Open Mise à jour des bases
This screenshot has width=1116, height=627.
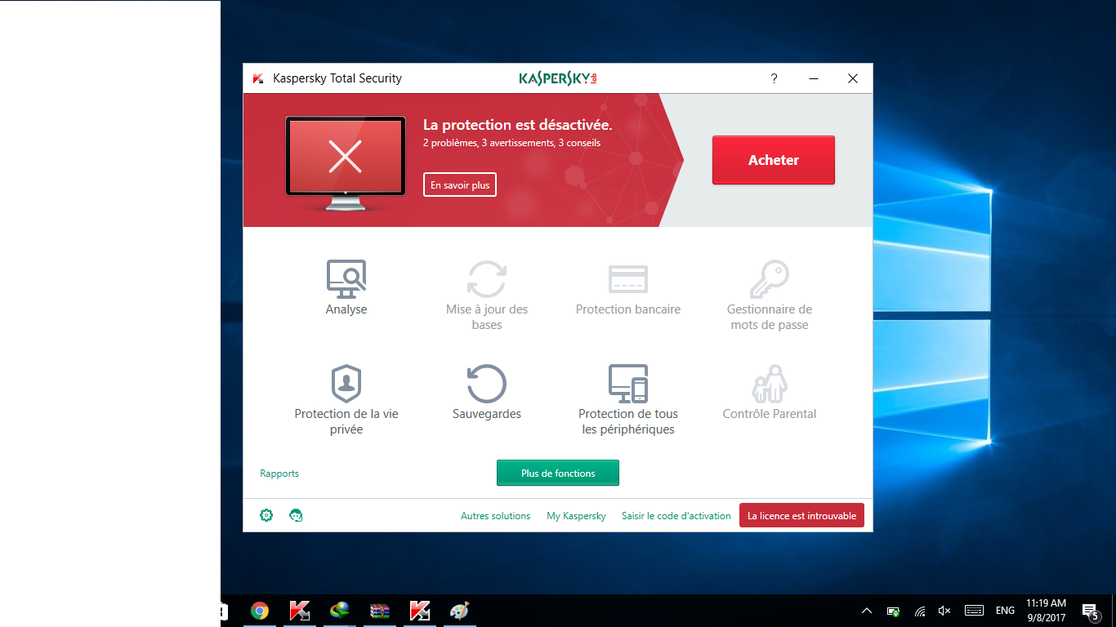point(487,295)
